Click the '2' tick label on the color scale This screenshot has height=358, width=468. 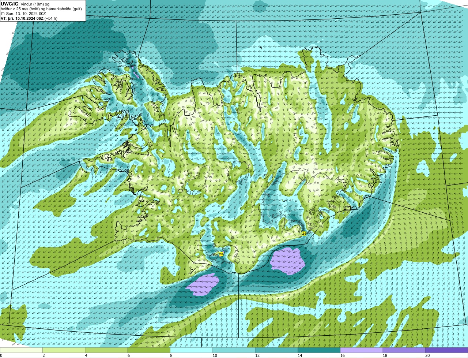click(44, 355)
